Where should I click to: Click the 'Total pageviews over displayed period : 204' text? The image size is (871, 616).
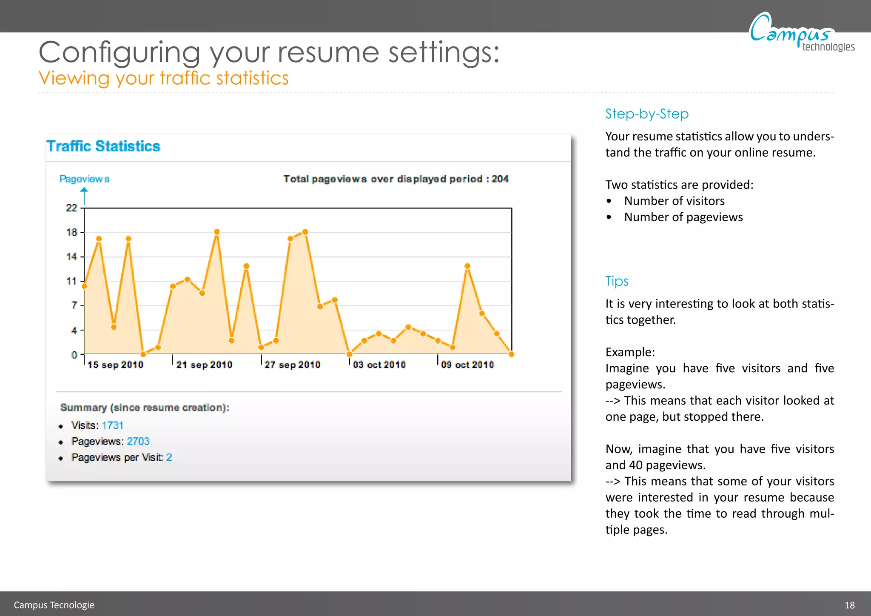[x=396, y=179]
